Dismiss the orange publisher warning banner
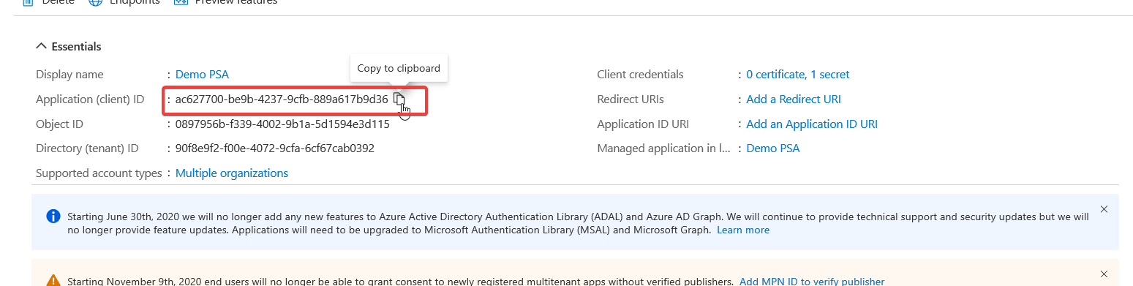 [1104, 274]
